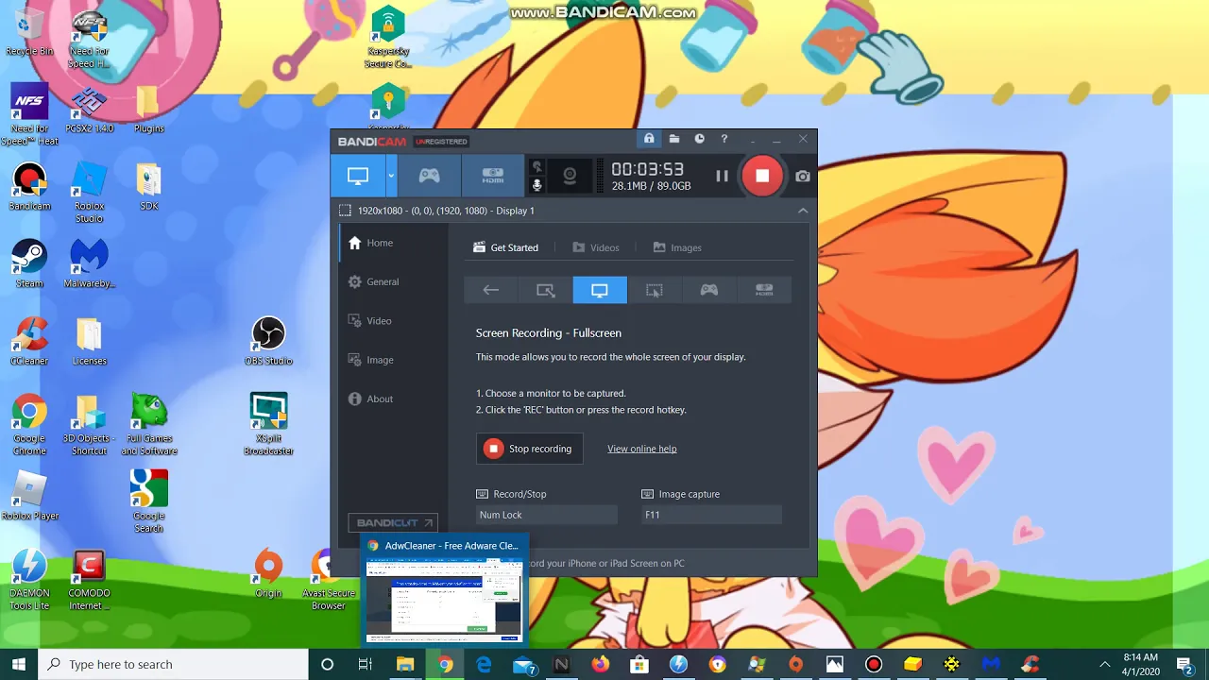
Task: Open Bandicam help question mark
Action: tap(724, 139)
